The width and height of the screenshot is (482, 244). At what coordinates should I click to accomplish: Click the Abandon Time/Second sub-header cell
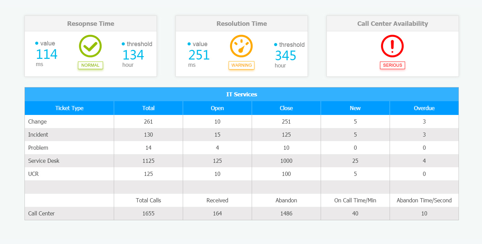[424, 200]
